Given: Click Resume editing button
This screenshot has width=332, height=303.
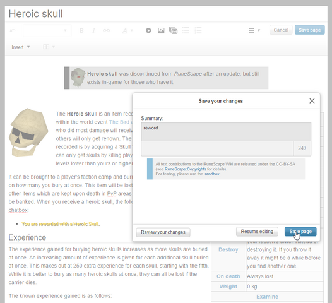Looking at the screenshot, I should 257,232.
